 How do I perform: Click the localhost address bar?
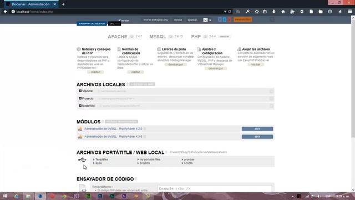click(118, 12)
